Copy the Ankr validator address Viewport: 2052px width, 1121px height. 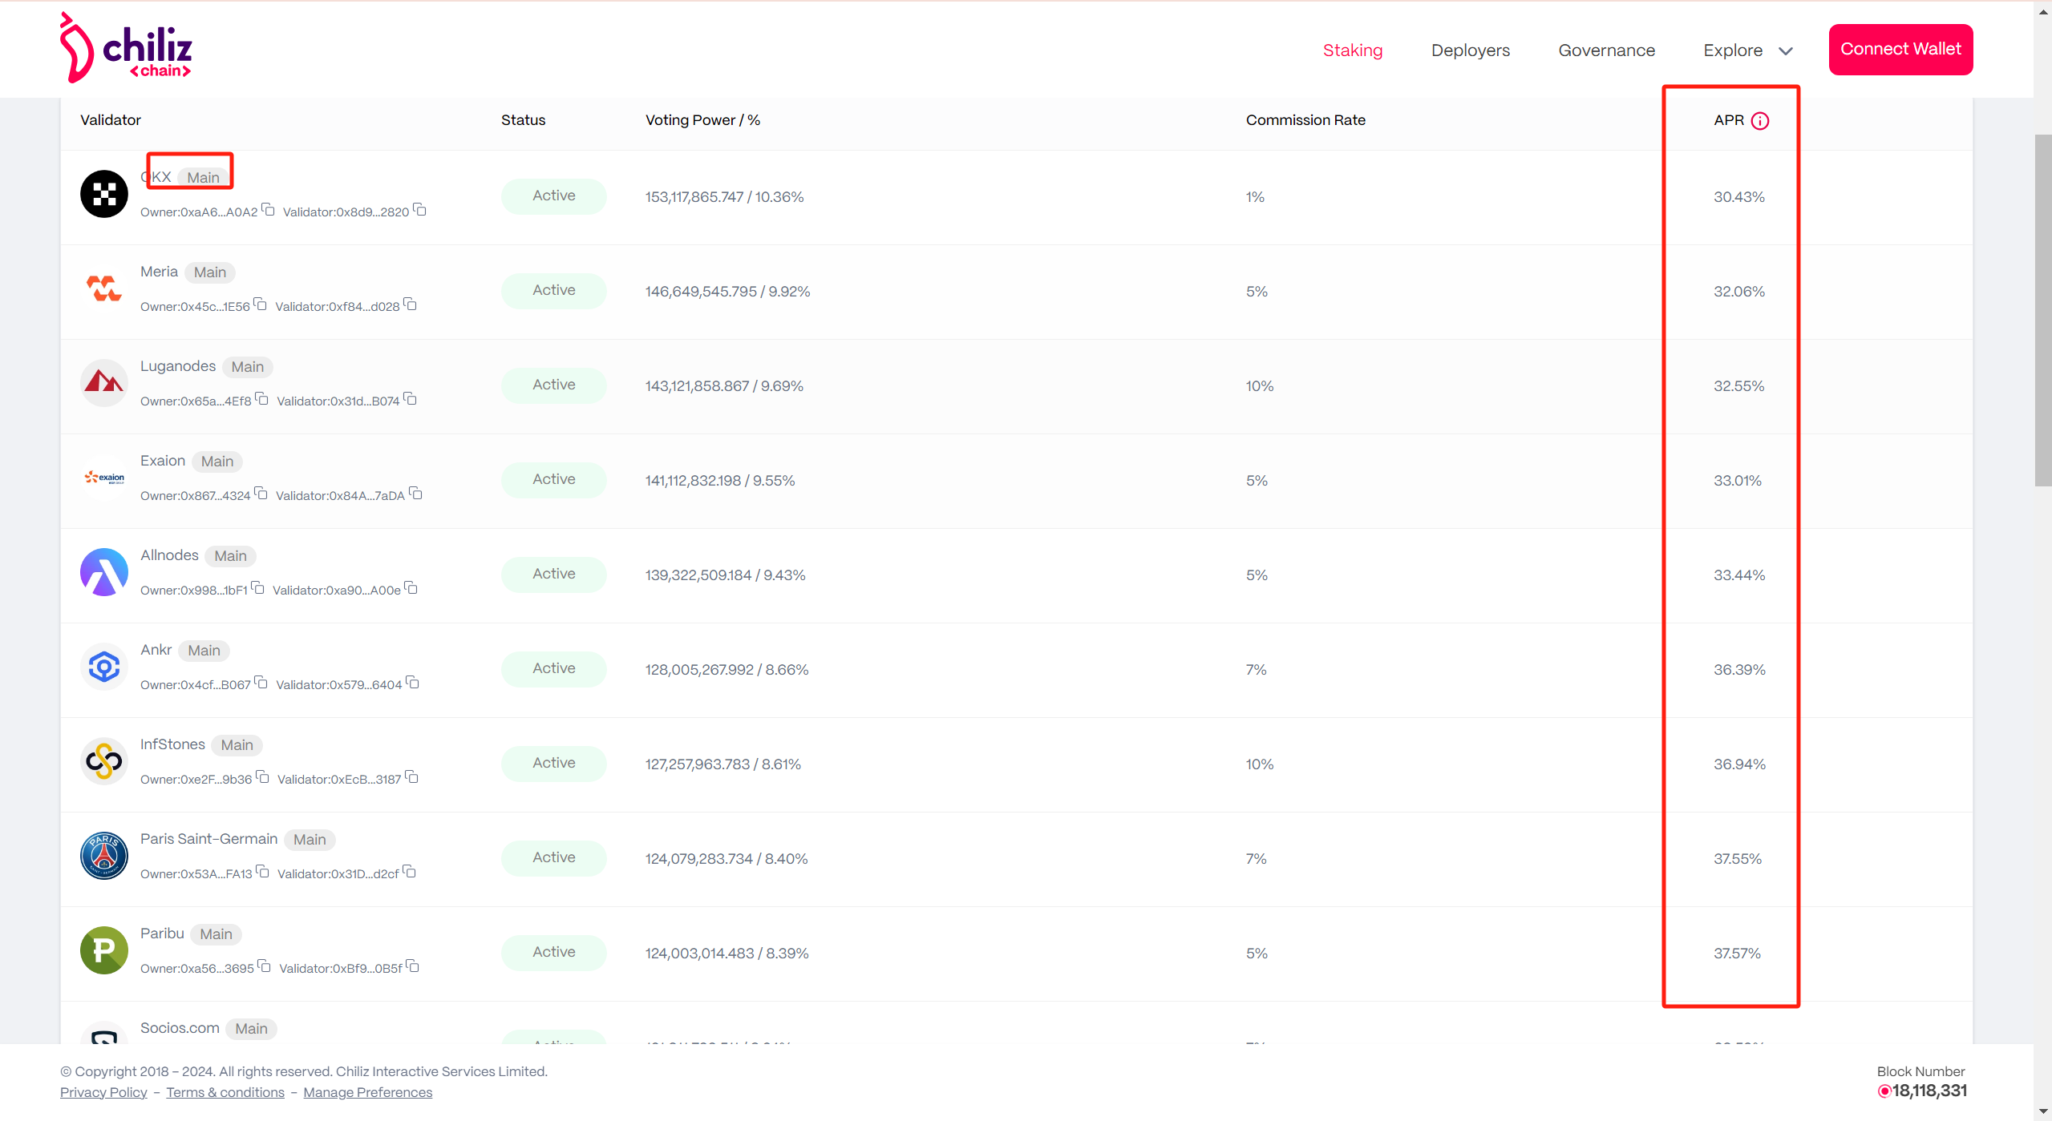point(413,683)
